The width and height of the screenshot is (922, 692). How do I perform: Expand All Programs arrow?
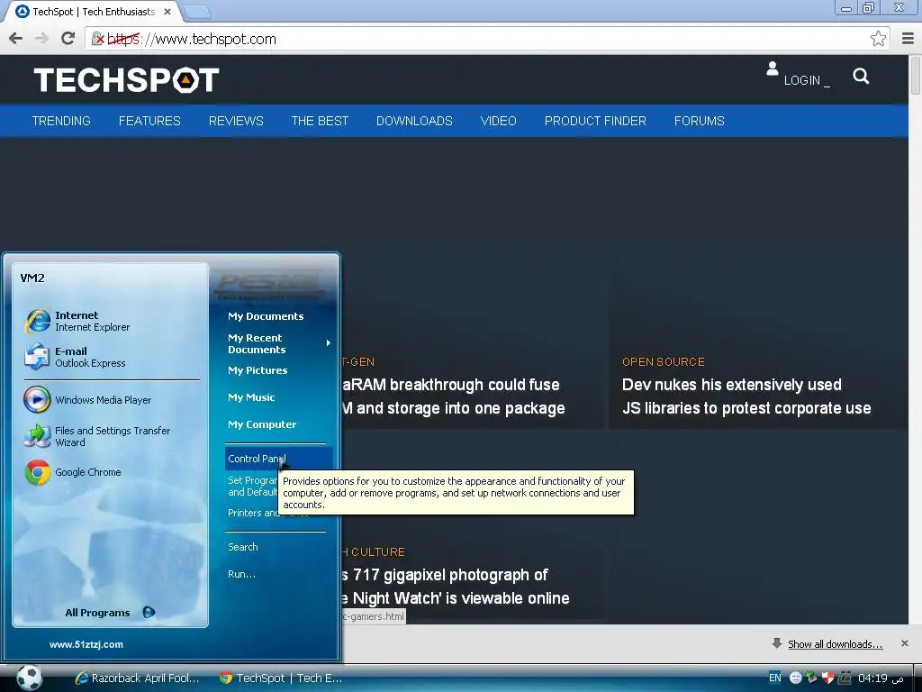[x=149, y=613]
